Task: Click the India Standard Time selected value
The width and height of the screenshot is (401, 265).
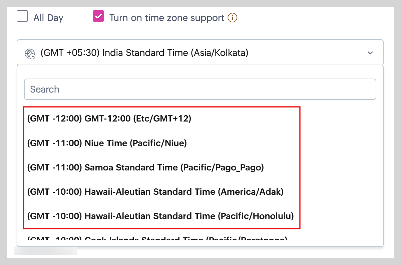Action: pos(144,53)
